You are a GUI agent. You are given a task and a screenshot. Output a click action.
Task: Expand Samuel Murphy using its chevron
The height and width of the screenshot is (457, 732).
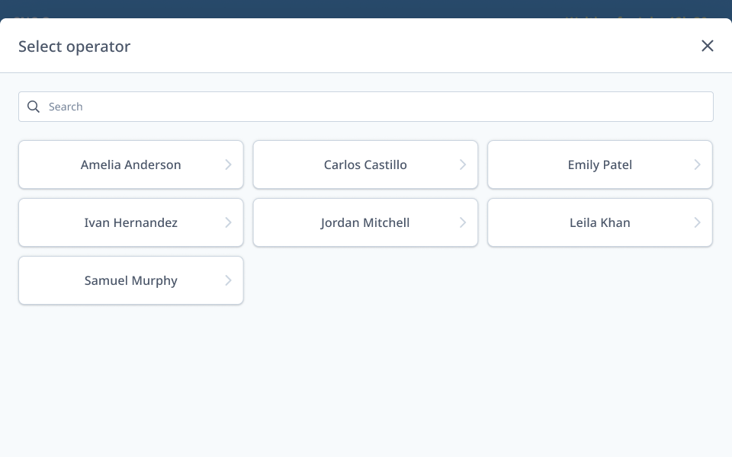coord(228,280)
